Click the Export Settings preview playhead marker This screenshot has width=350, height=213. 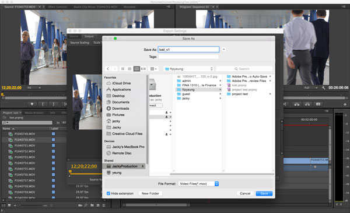[x=71, y=172]
